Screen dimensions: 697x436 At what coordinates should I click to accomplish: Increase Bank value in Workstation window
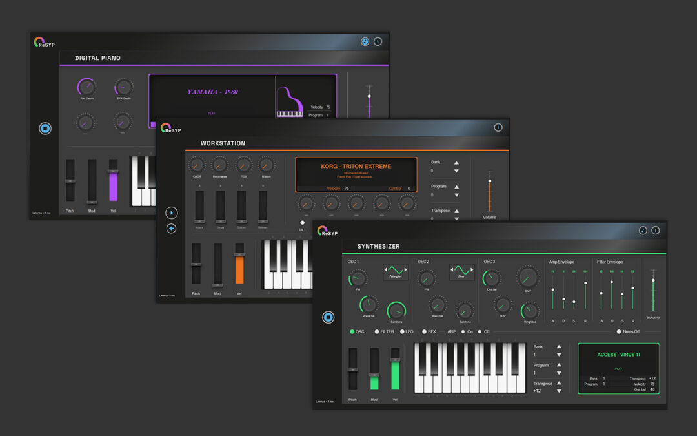click(456, 163)
